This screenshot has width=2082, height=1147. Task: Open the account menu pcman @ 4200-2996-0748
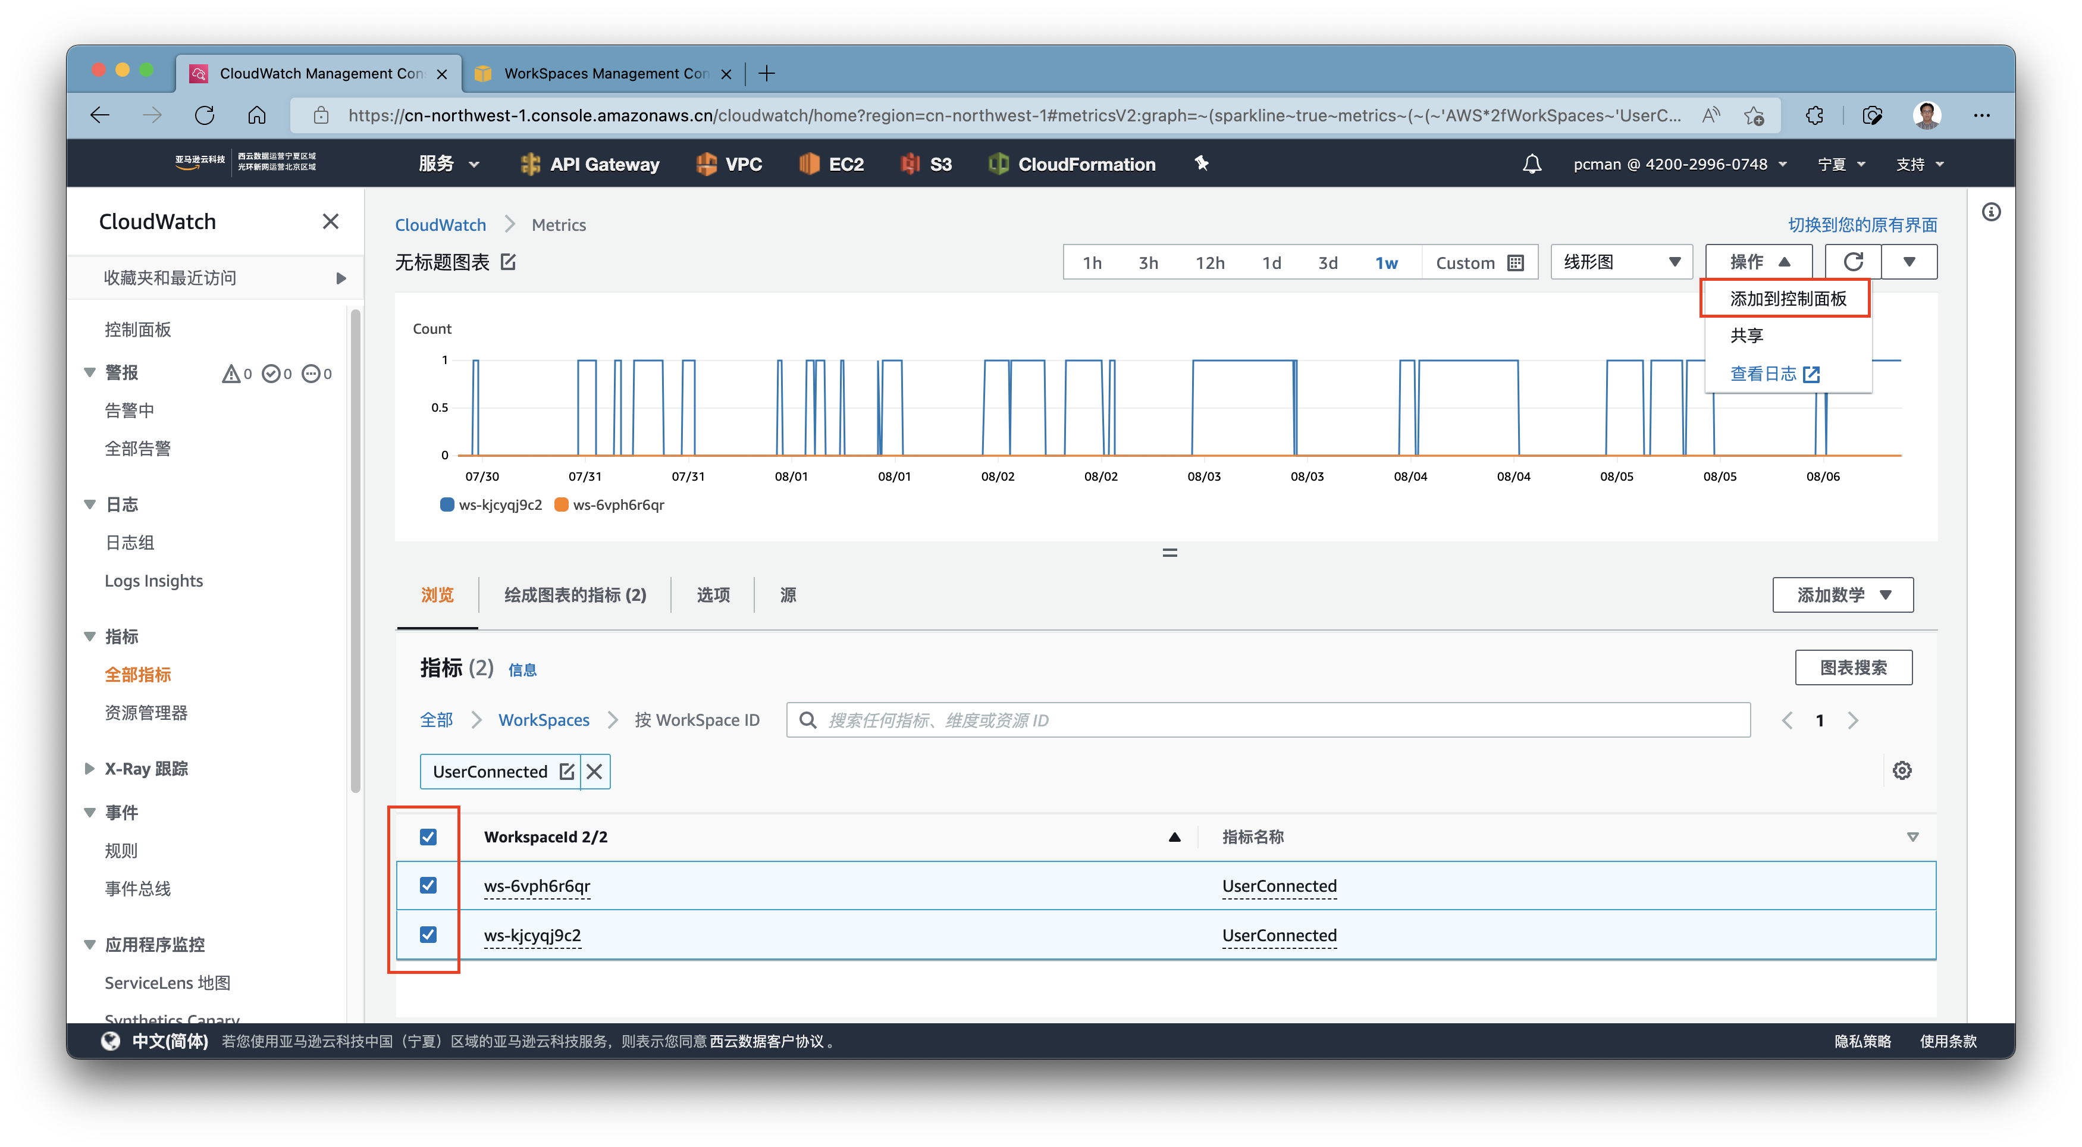pyautogui.click(x=1680, y=164)
